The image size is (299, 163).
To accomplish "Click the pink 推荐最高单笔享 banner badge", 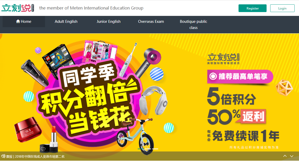I will pos(240,77).
